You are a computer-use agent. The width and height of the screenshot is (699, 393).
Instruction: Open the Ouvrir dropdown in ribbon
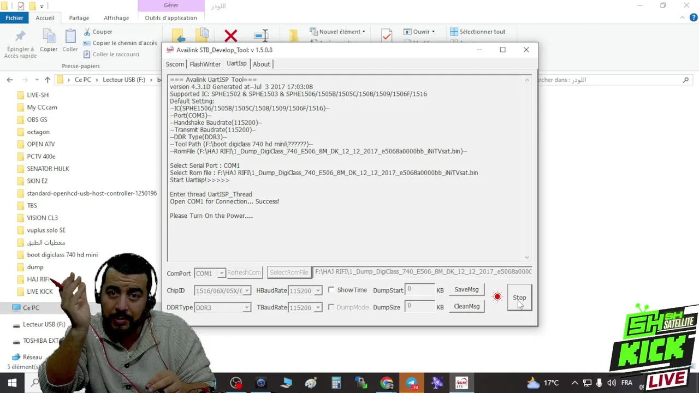tap(419, 32)
